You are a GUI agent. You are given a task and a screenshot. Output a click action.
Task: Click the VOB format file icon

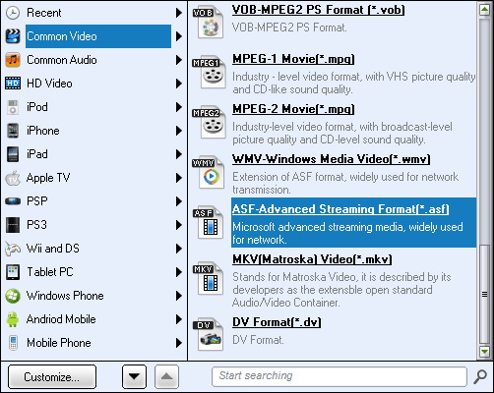pyautogui.click(x=209, y=23)
